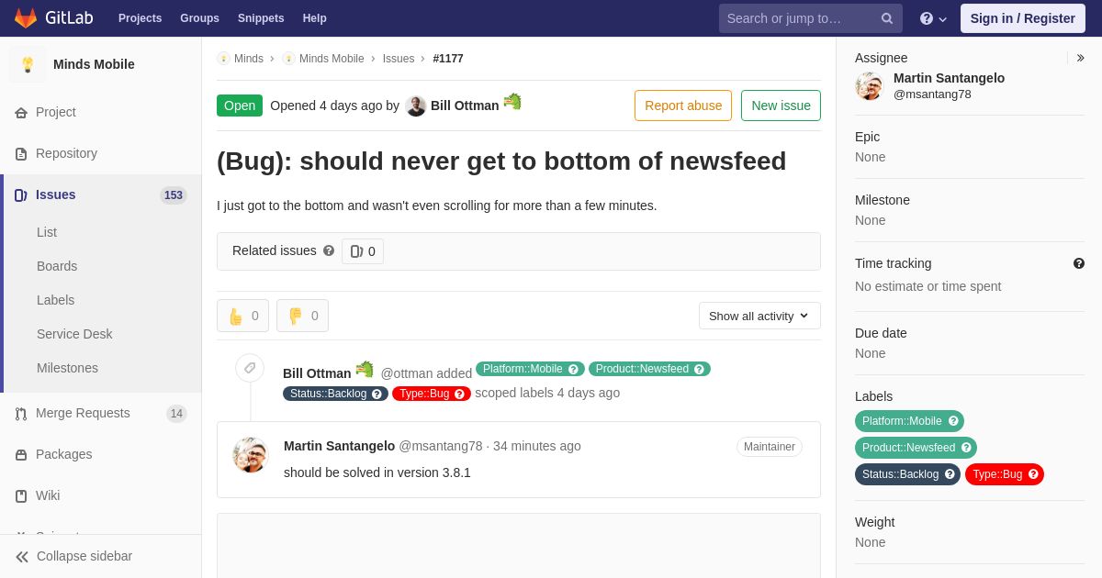Click the 34 minutes ago comment timestamp
The height and width of the screenshot is (578, 1102).
click(x=537, y=446)
